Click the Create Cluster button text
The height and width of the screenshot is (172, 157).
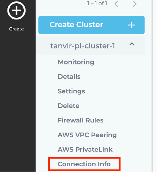[76, 25]
